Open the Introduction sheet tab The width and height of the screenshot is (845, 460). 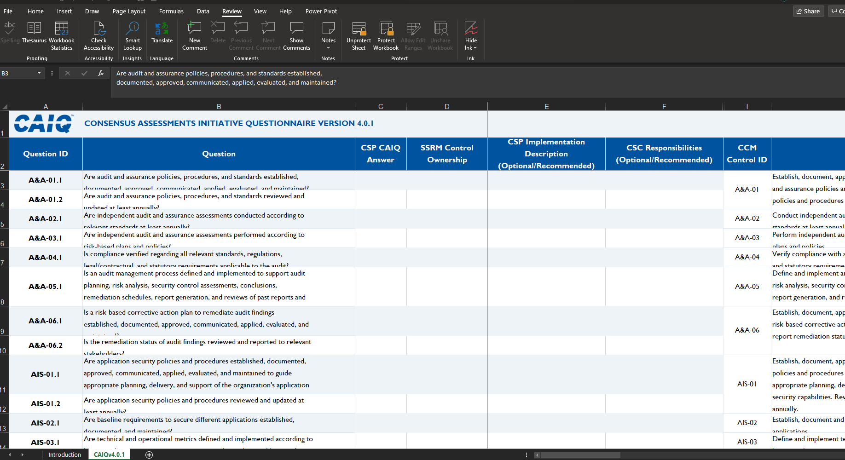64,454
